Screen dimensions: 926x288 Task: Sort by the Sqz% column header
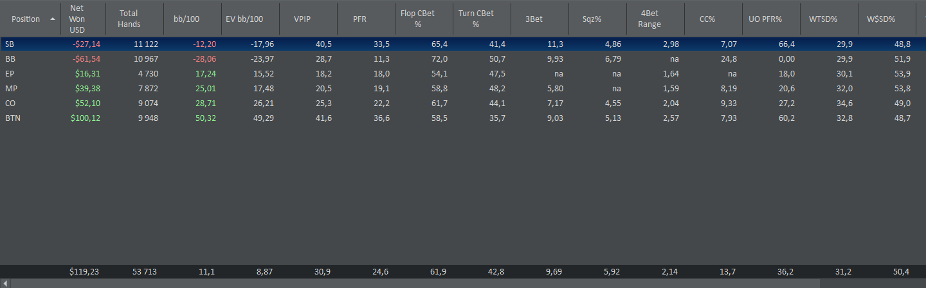point(592,19)
